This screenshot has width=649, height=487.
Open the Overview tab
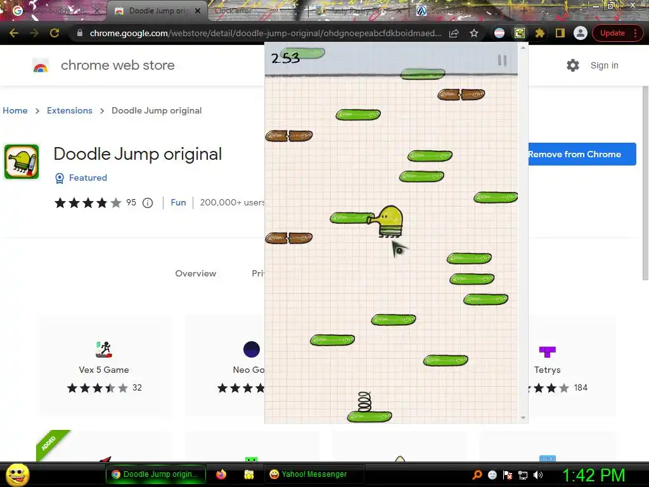pyautogui.click(x=195, y=273)
